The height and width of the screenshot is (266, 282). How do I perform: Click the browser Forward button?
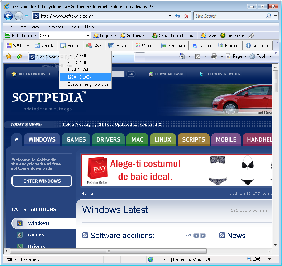(19, 16)
